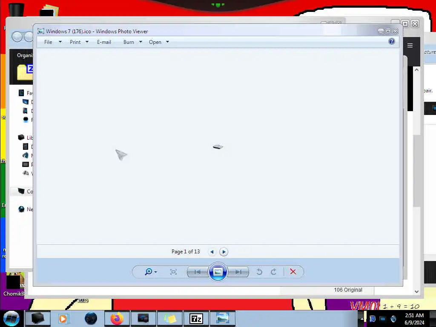Select the Favorites icon in Explorer sidebar
Screen dimensions: 436x327
coord(21,92)
